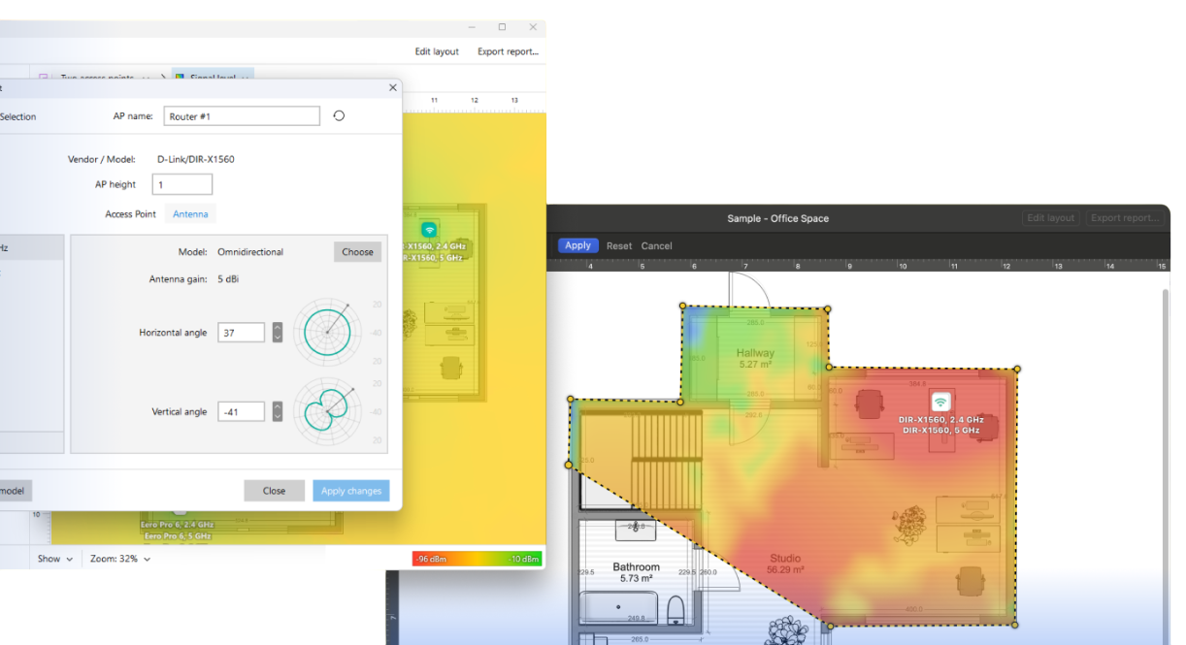
Task: Choose a different antenna model
Action: click(x=357, y=251)
